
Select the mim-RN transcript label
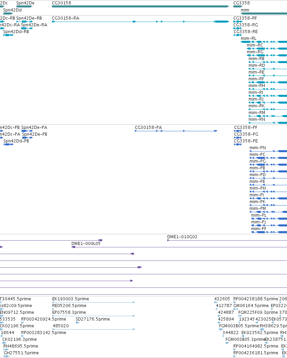[257, 119]
